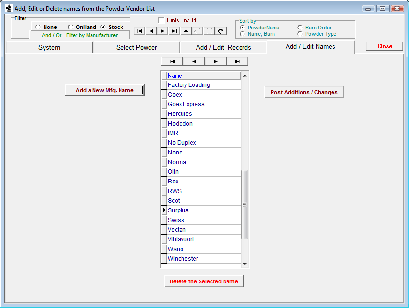409x308 pixels.
Task: Click the application icon in title bar
Action: pos(9,8)
